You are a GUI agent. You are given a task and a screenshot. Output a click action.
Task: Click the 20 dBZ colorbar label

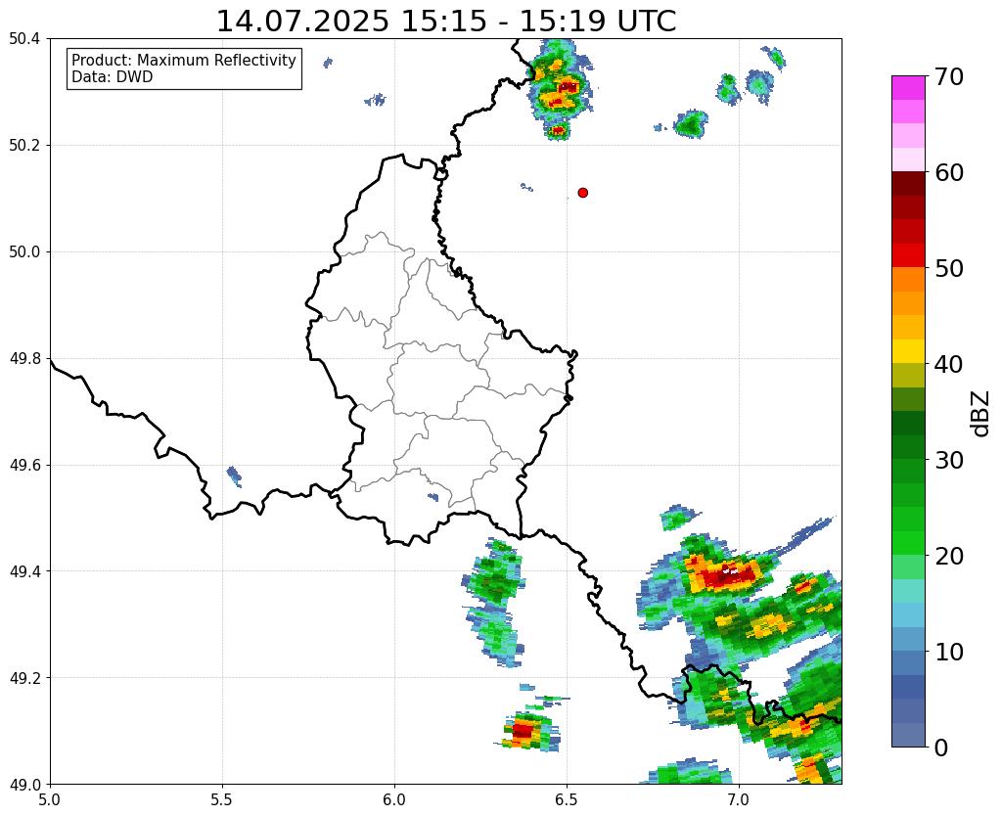click(948, 556)
